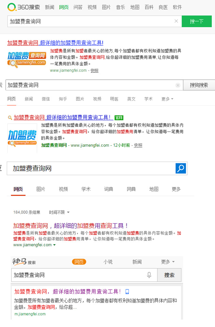The width and height of the screenshot is (215, 327).
Task: Click blue magnifier search button in Bing
Action: coord(181,168)
